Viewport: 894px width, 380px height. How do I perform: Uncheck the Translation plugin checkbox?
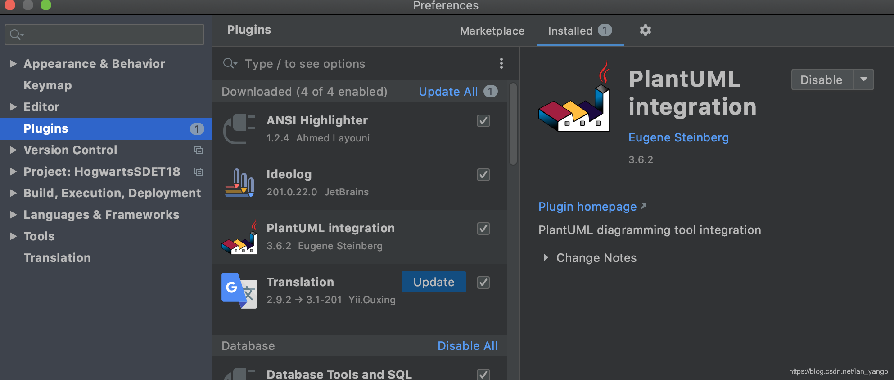(483, 283)
